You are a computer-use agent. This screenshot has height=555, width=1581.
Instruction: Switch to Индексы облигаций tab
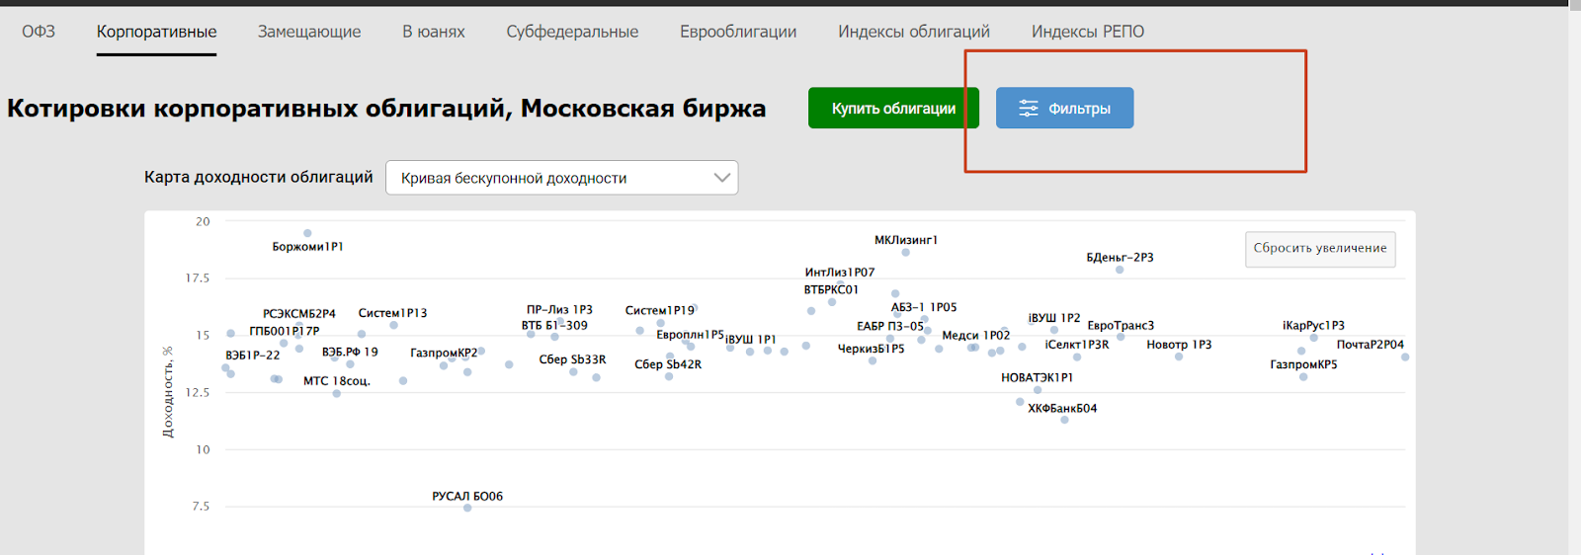point(914,32)
